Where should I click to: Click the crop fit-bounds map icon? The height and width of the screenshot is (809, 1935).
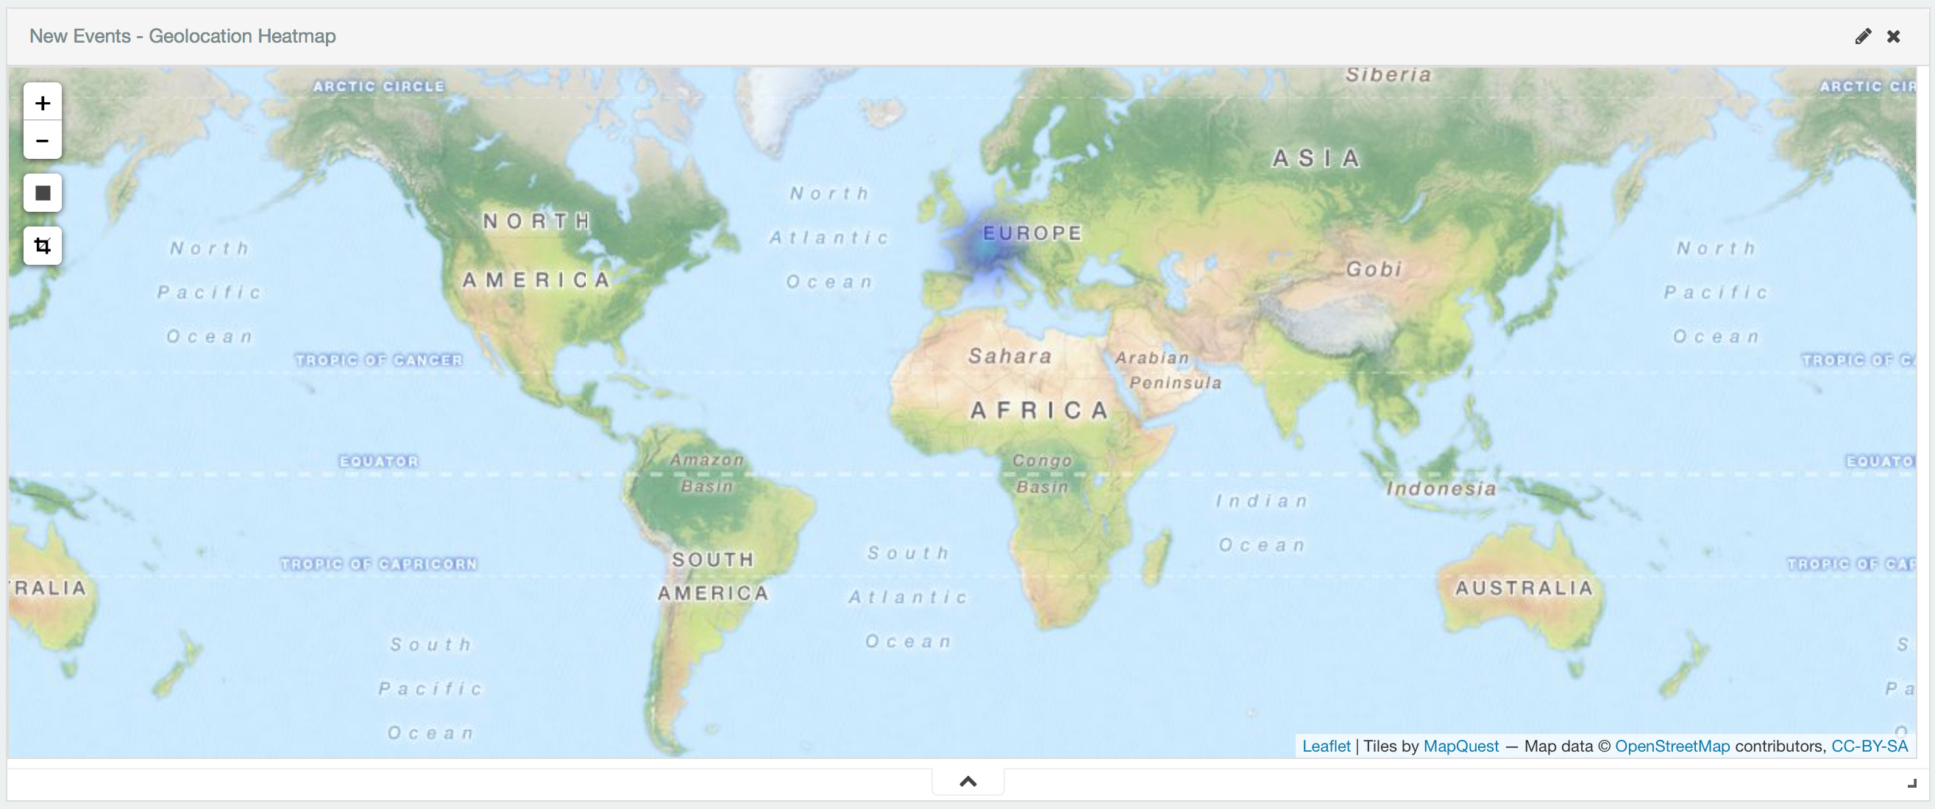[42, 246]
